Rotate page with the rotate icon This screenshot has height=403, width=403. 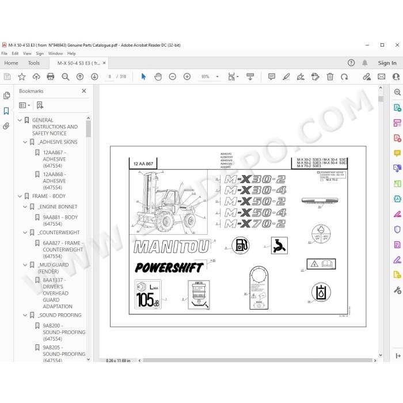[x=344, y=77]
